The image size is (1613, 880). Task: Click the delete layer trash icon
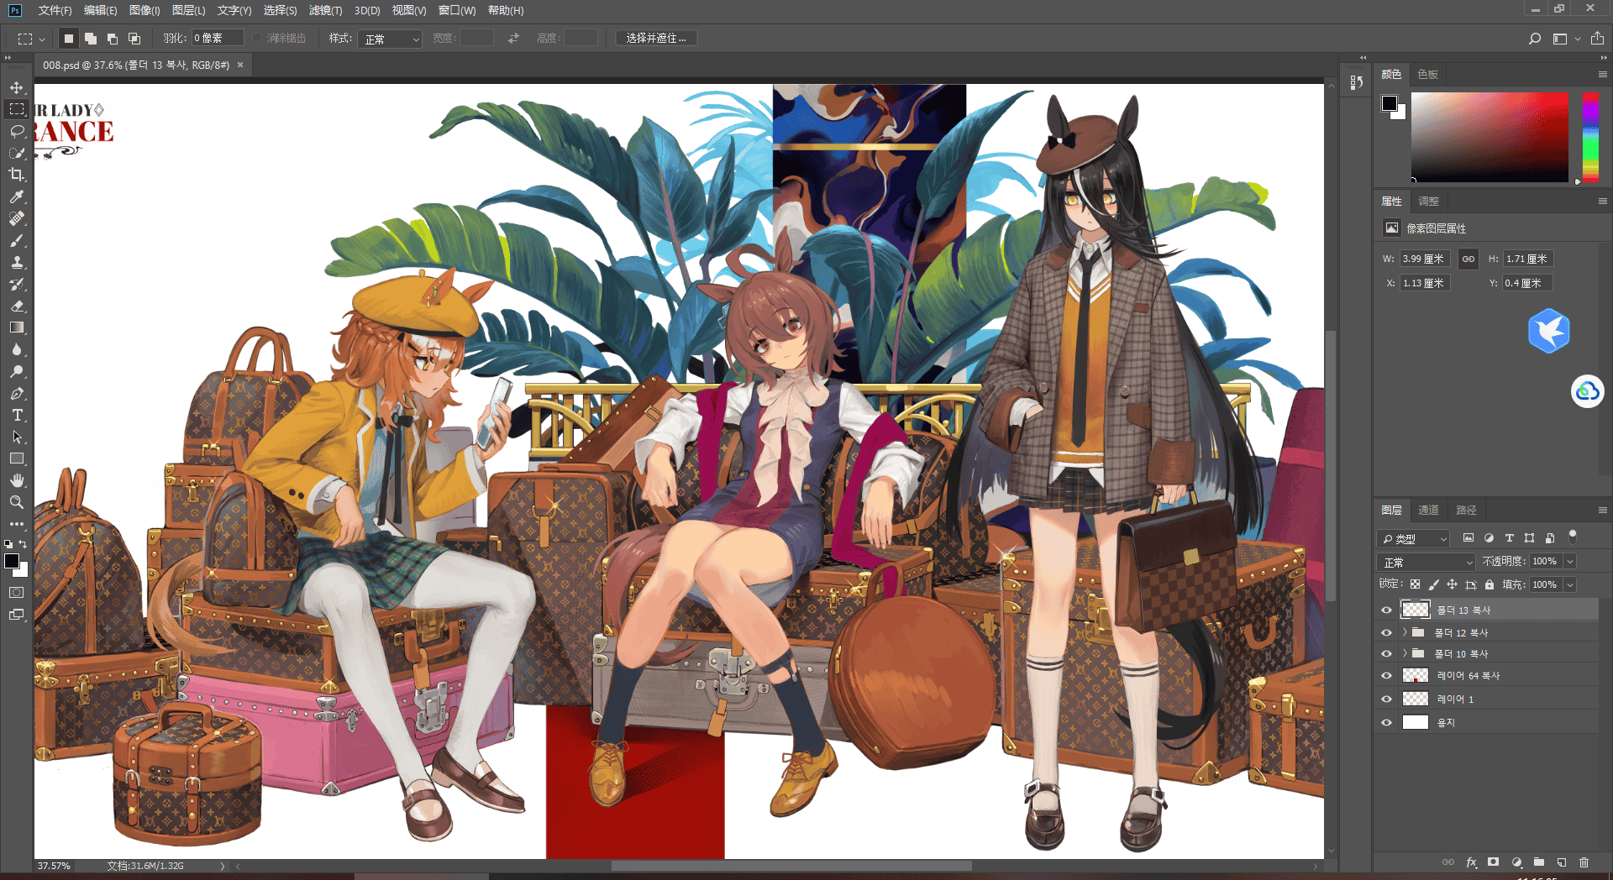(x=1584, y=862)
